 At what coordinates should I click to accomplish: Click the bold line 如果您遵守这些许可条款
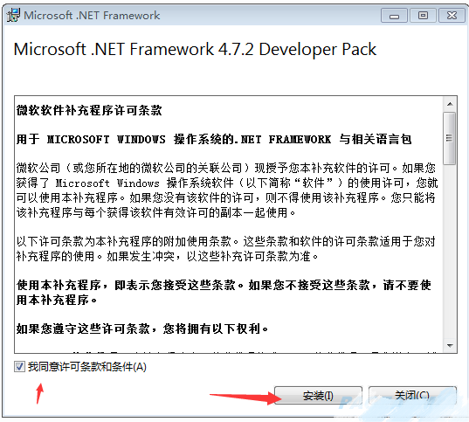coord(142,329)
